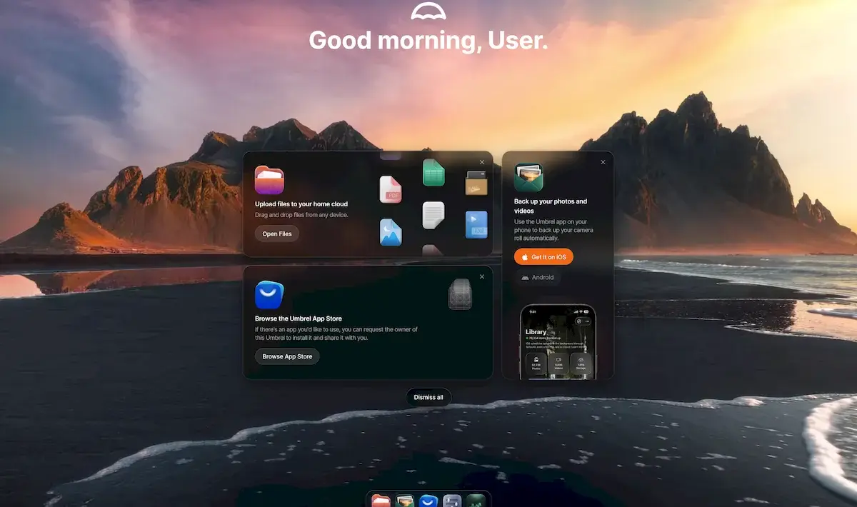Viewport: 857px width, 507px height.
Task: Click the Umbrel umbrella logo above the greeting
Action: (428, 11)
